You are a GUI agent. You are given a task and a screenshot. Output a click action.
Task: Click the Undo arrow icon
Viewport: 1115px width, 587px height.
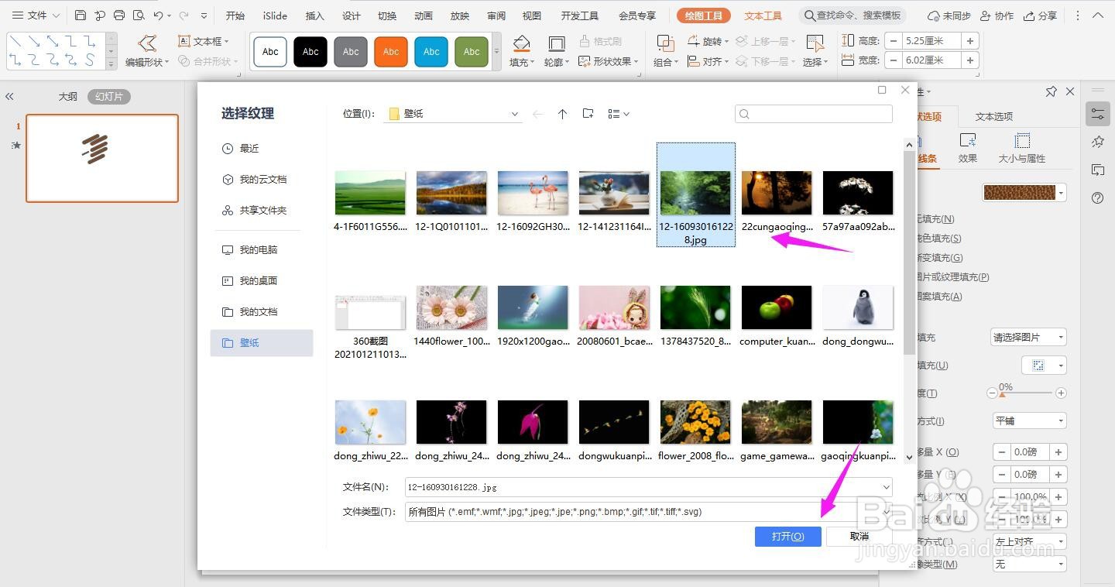(159, 15)
